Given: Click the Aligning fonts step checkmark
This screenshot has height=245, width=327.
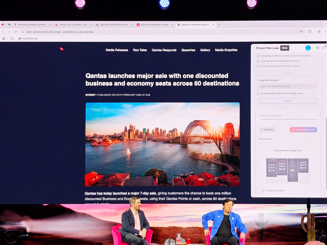Looking at the screenshot, I should [x=258, y=61].
